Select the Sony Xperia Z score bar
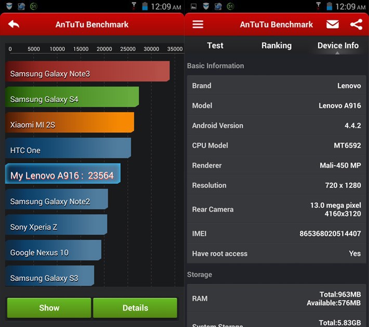 (x=56, y=225)
